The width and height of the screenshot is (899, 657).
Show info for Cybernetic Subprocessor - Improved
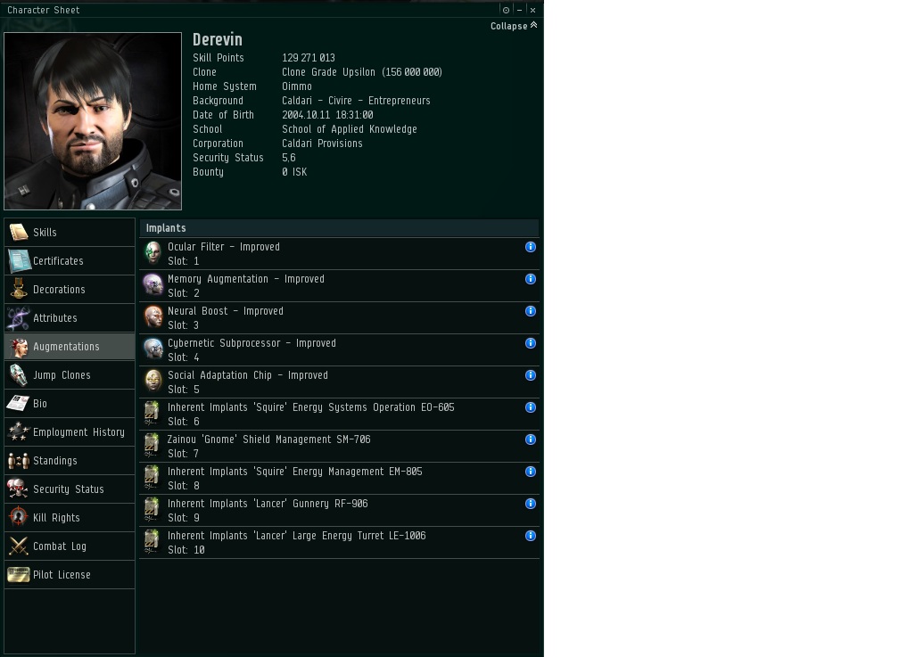tap(531, 343)
